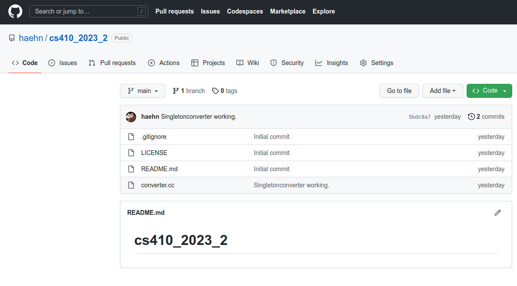
Task: Expand the Add file dropdown
Action: coord(443,91)
